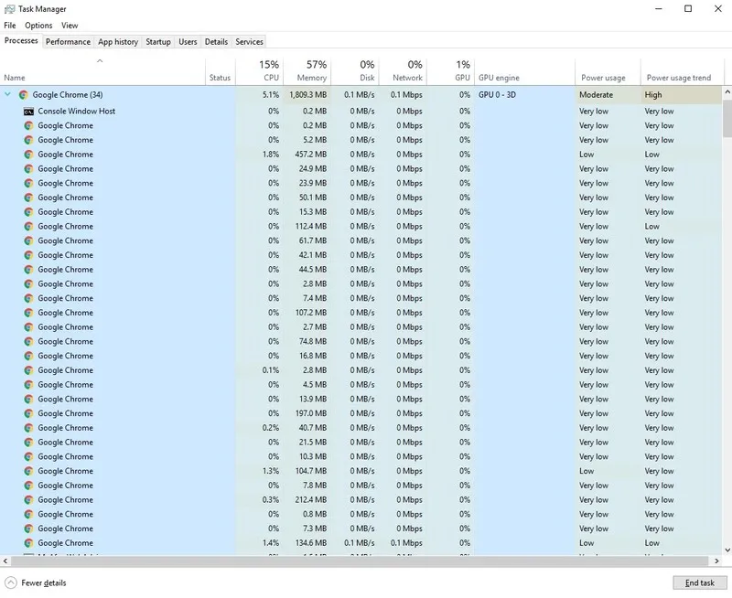Click Chrome icon in the 197.0 MB row
Screen dimensions: 732x598
click(x=28, y=413)
